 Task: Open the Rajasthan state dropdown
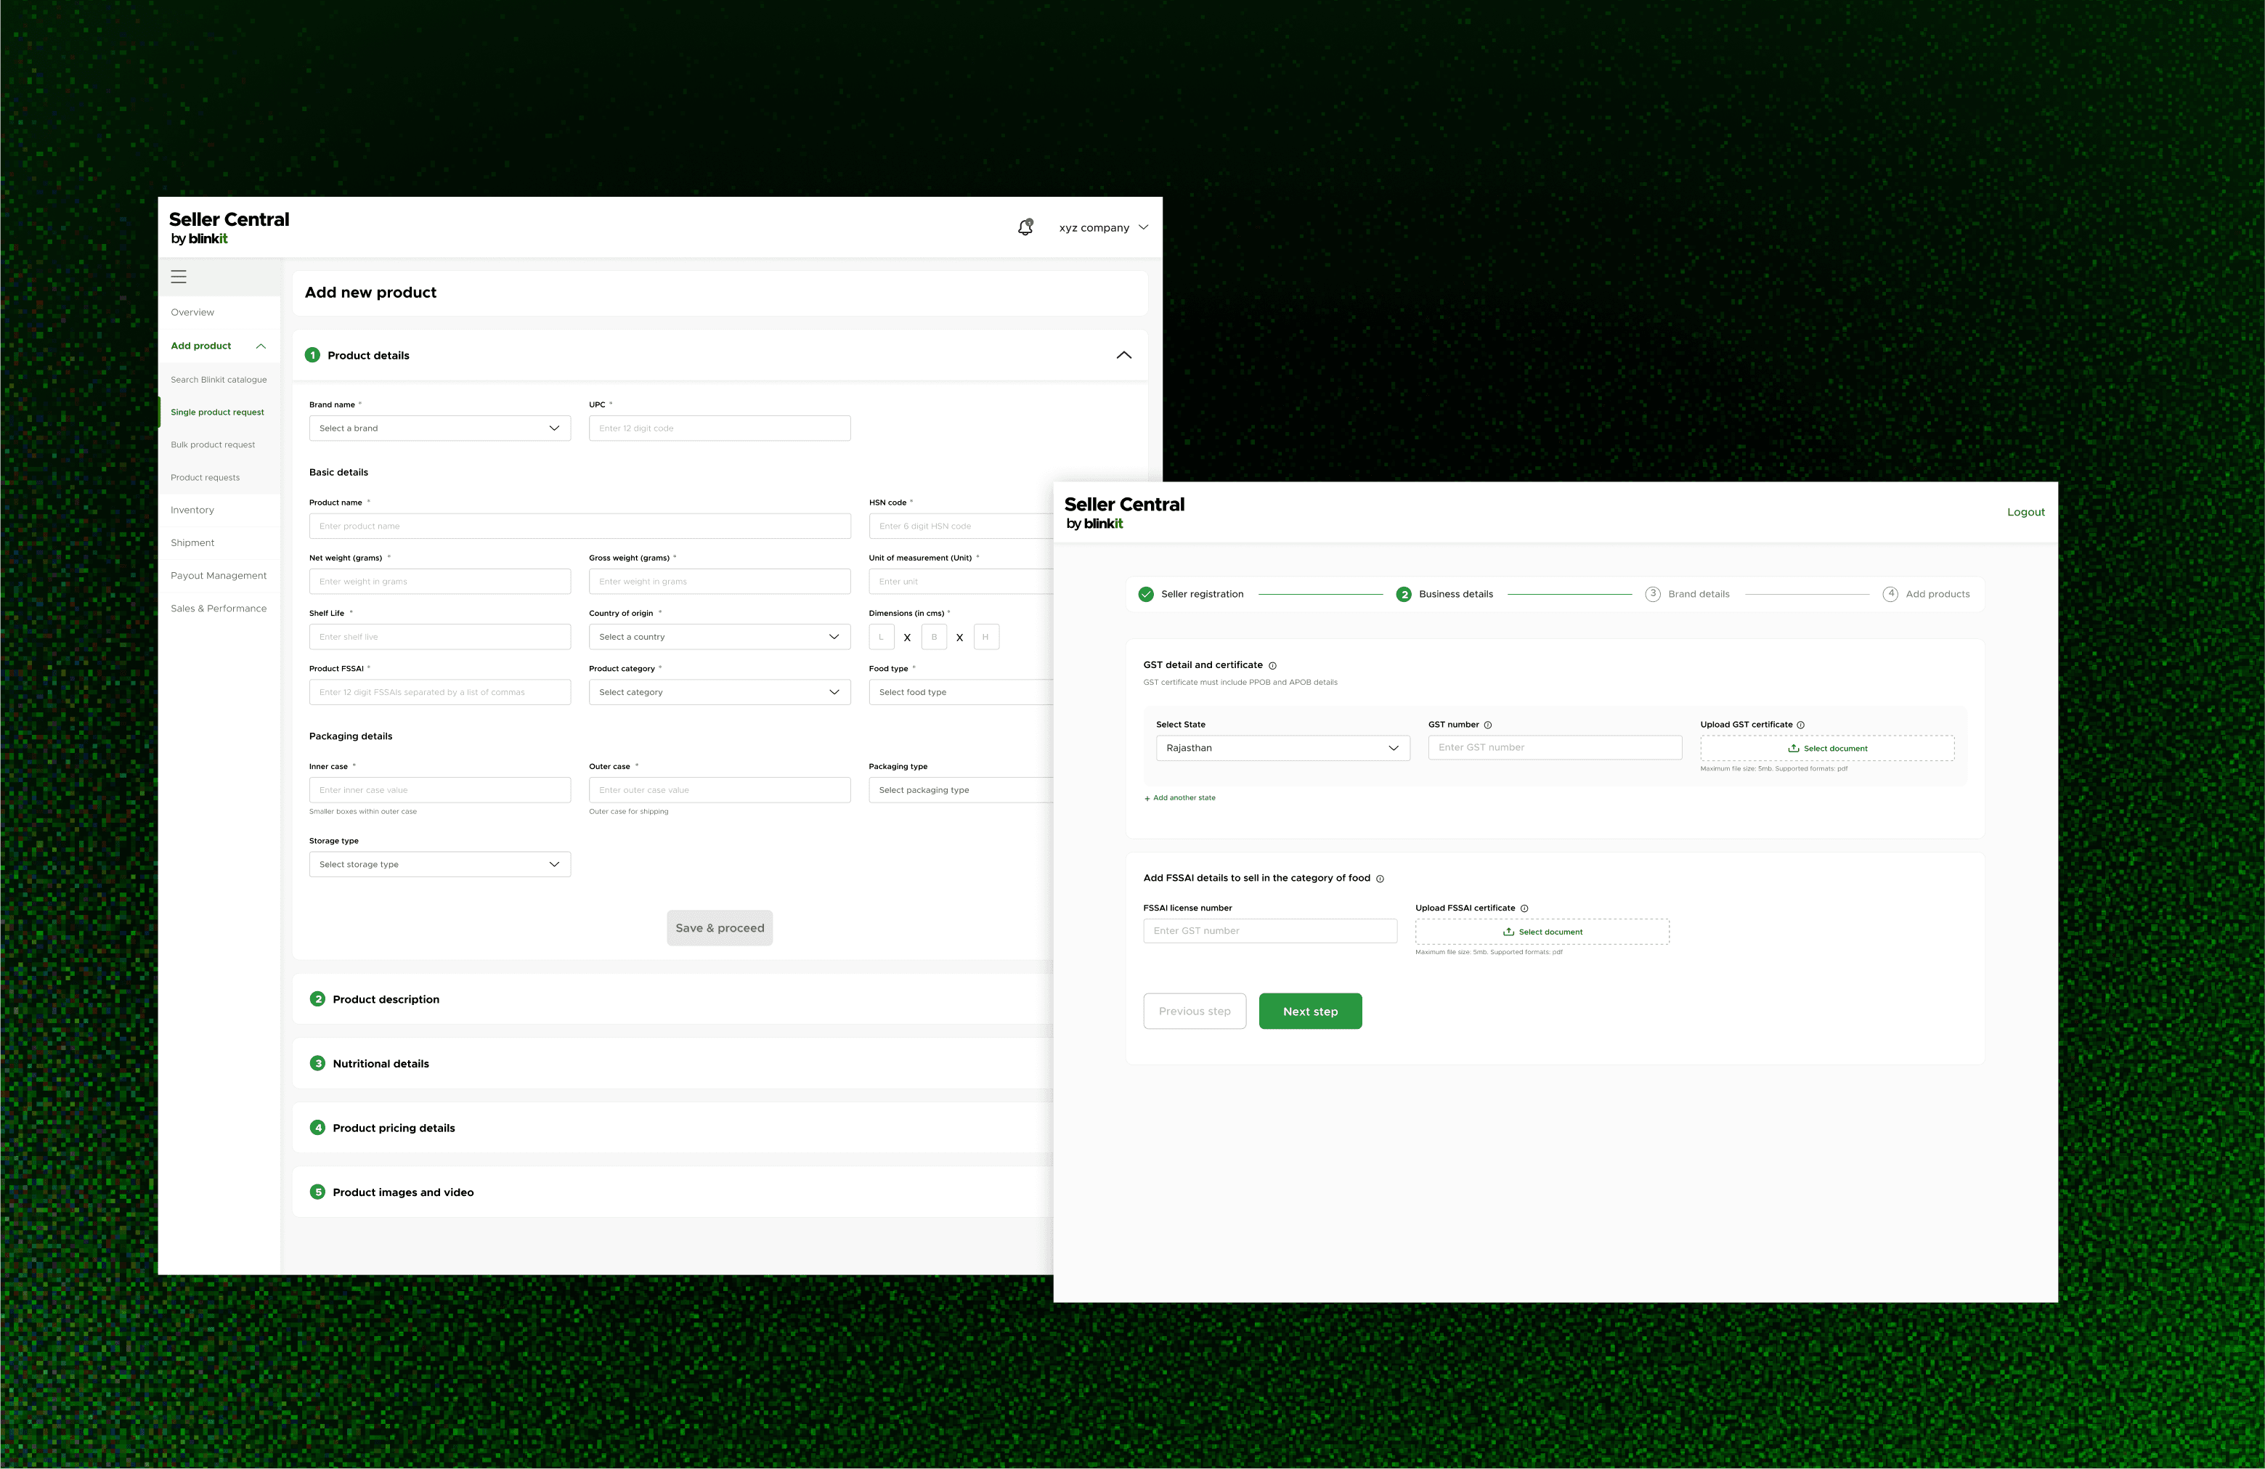[1282, 748]
